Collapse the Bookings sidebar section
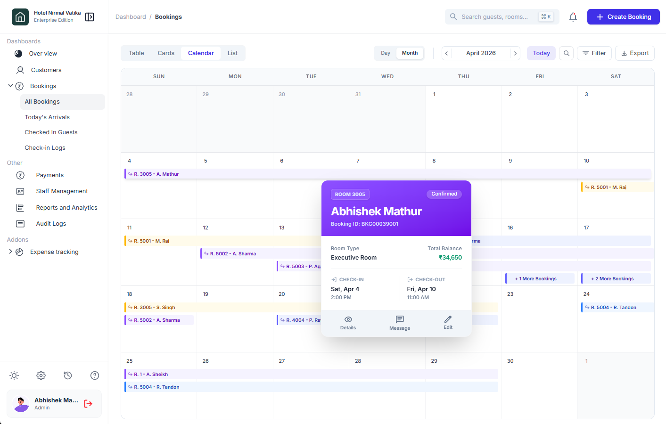The height and width of the screenshot is (424, 666). (10, 86)
